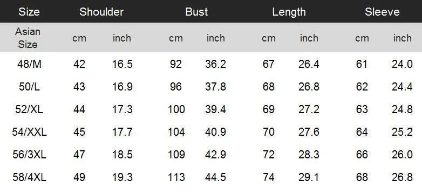Viewport: 422px width, 195px height.
Task: Click the Shoulder column header
Action: tap(101, 12)
